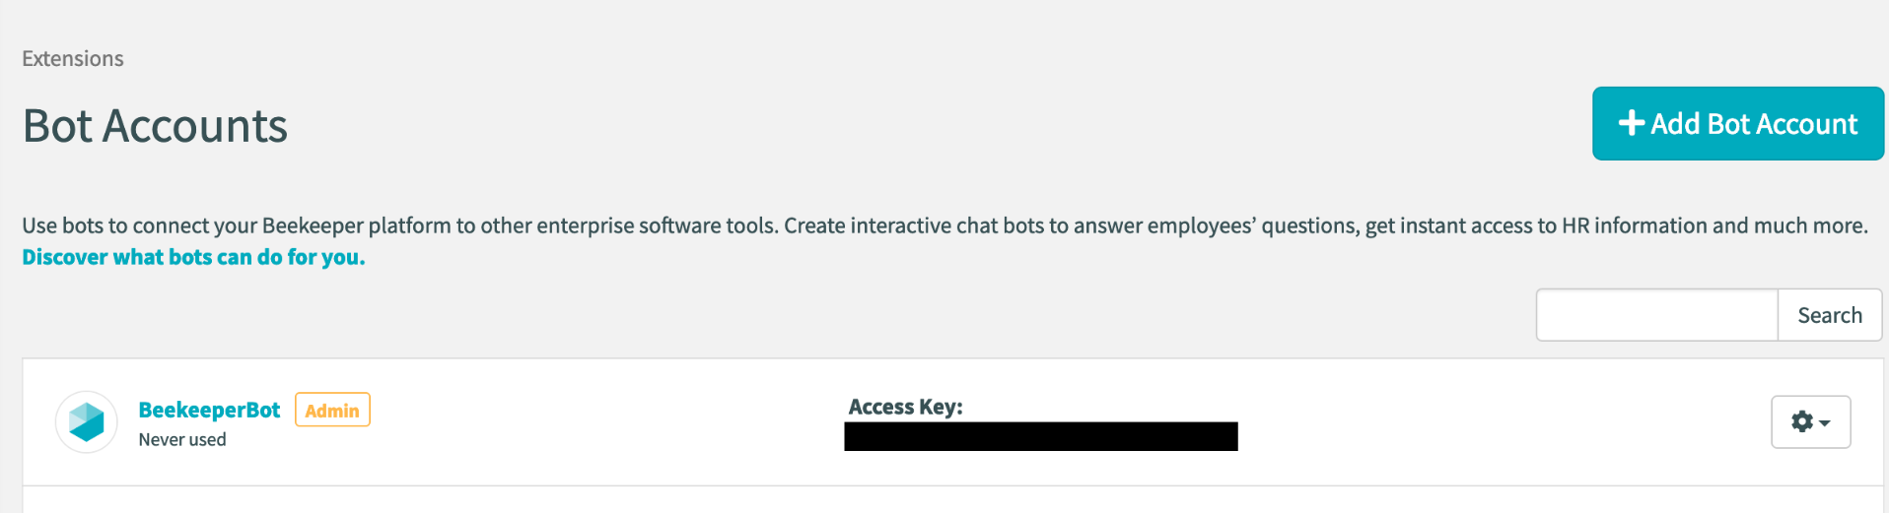Screen dimensions: 1889x513
Task: Open the "Discover what bots can do" link
Action: (x=193, y=257)
